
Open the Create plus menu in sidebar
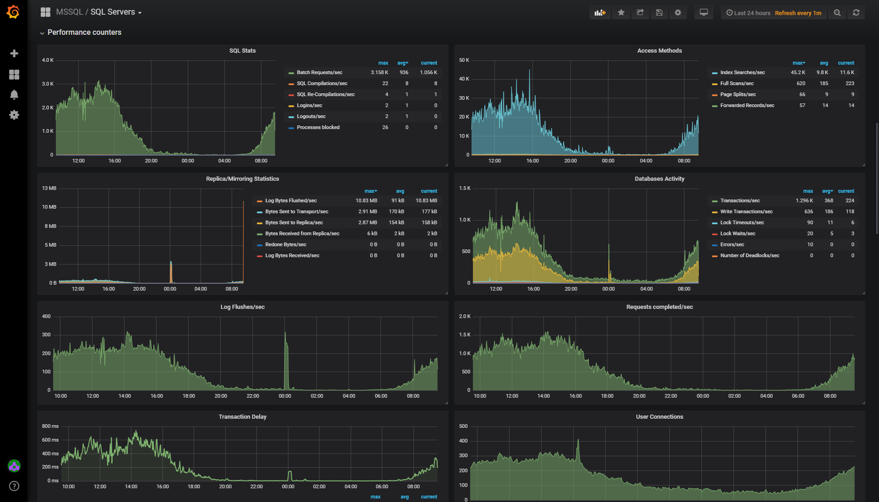14,54
